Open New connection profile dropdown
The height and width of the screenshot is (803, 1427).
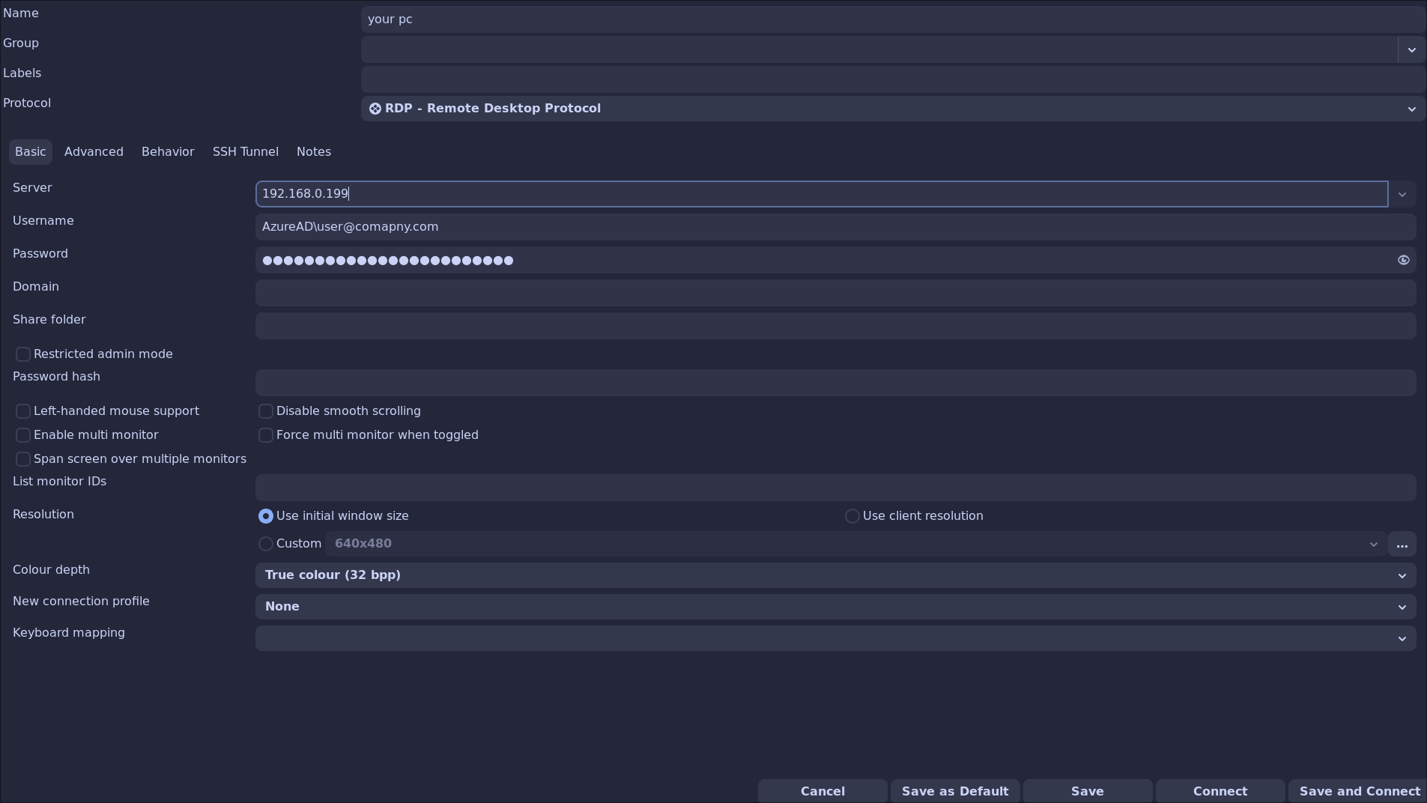tap(835, 607)
